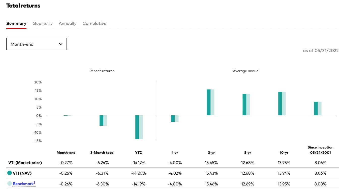The width and height of the screenshot is (345, 193).
Task: Select the Cumulative tab
Action: 94,23
